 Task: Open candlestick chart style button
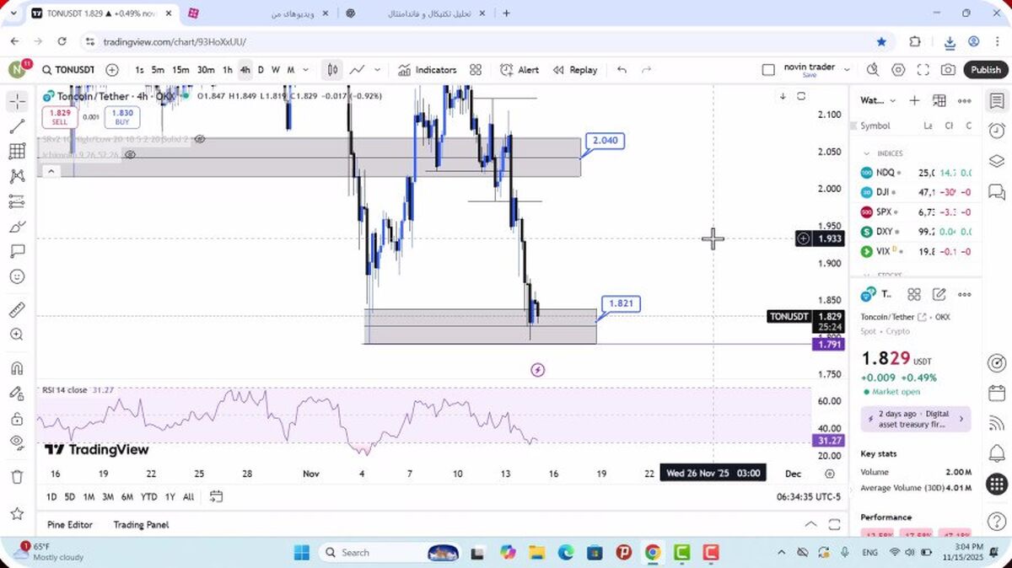333,70
